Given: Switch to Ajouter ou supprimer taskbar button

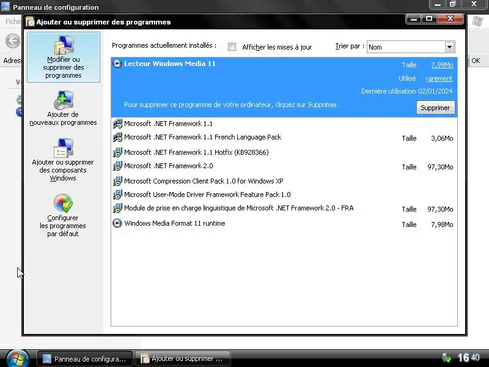Looking at the screenshot, I should tap(183, 358).
